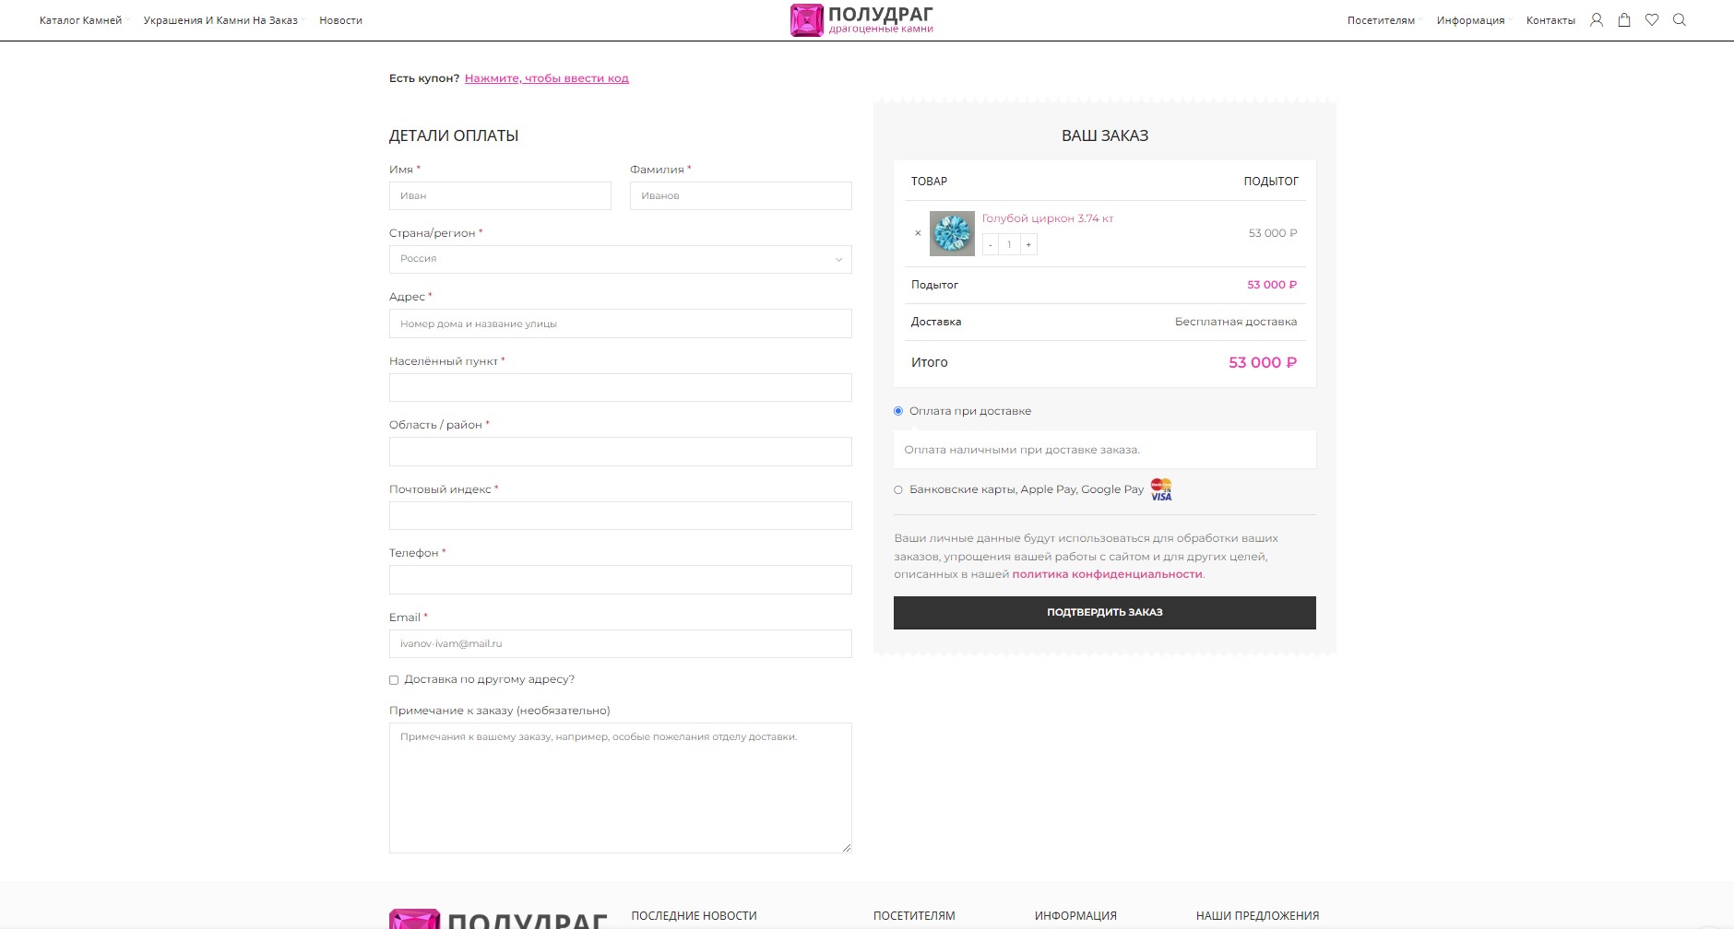Image resolution: width=1734 pixels, height=929 pixels.
Task: Focus the Область / район input field
Action: coord(620,452)
